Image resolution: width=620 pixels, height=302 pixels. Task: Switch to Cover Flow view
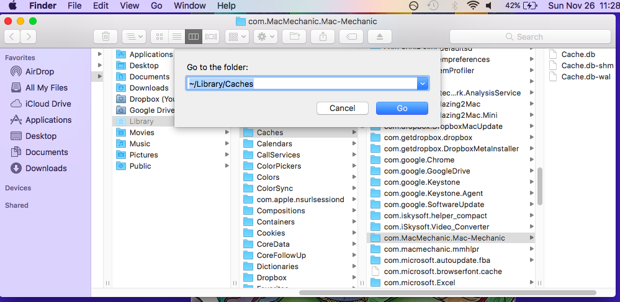[x=210, y=37]
